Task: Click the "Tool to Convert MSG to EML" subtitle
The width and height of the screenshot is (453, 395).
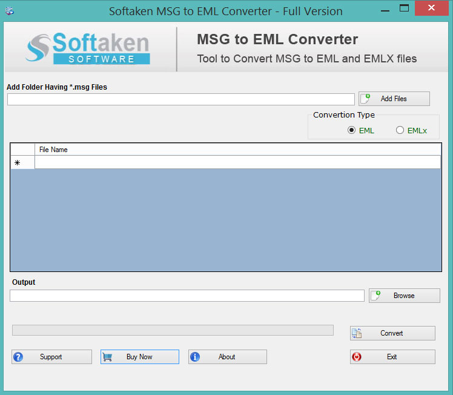Action: click(307, 59)
